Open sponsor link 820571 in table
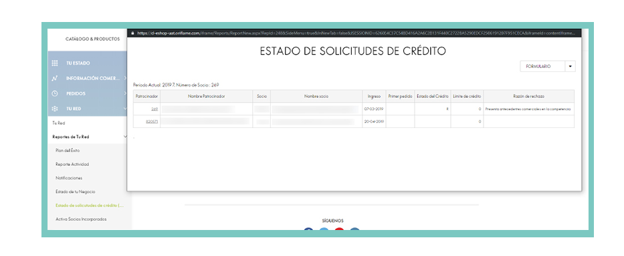This screenshot has width=624, height=256. 152,121
